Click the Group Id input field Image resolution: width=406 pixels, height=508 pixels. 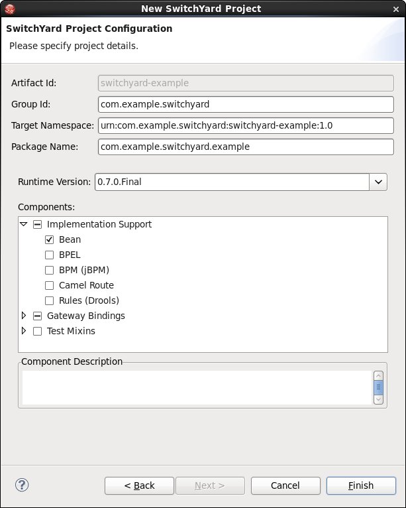click(246, 104)
